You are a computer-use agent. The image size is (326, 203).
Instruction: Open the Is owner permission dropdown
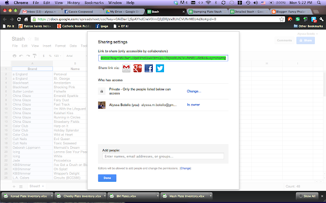point(194,105)
